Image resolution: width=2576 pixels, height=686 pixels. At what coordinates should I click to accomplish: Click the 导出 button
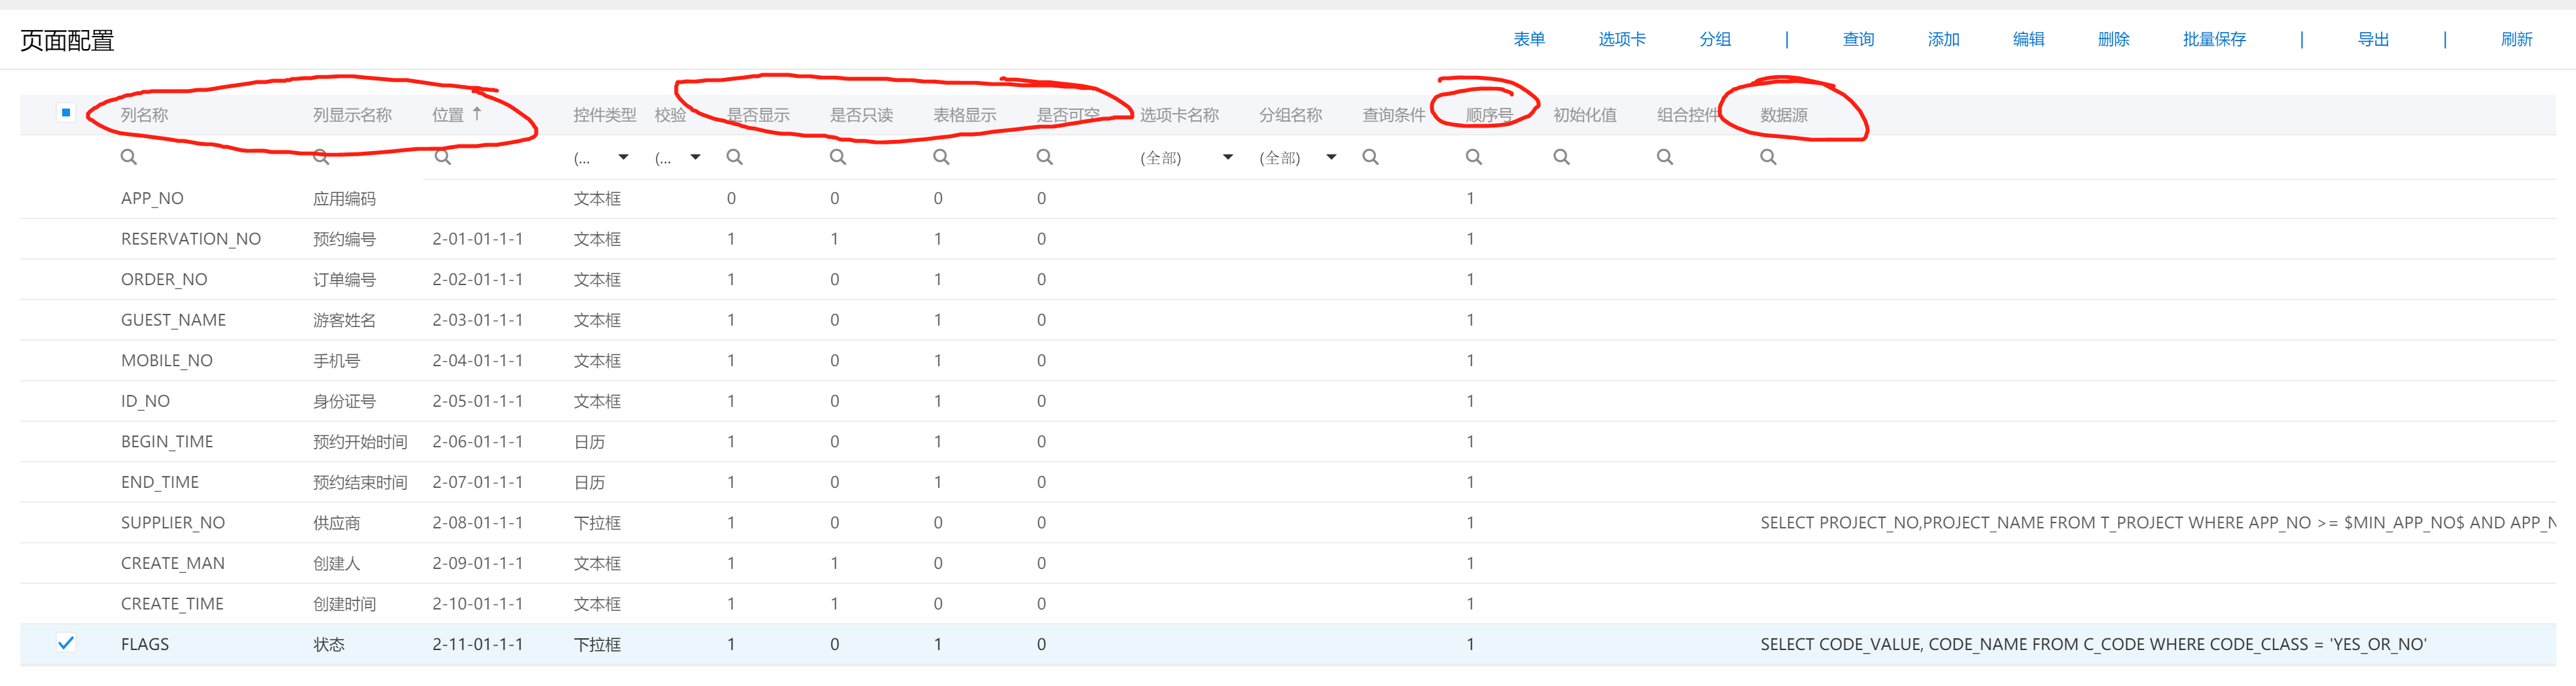pyautogui.click(x=2372, y=39)
